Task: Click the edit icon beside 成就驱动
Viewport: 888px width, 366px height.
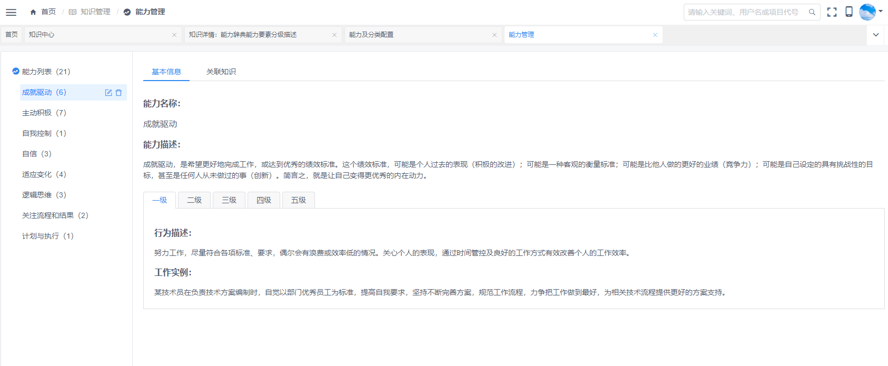Action: (x=108, y=93)
